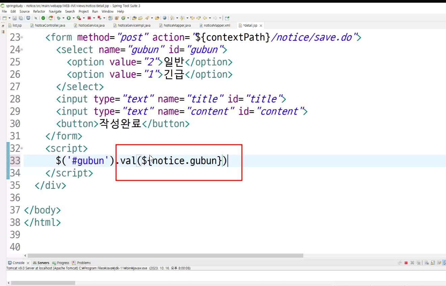
Task: Open the Debug dropdown arrow
Action: click(63, 18)
